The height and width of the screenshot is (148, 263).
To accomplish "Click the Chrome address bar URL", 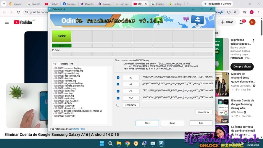I will pos(38,12).
